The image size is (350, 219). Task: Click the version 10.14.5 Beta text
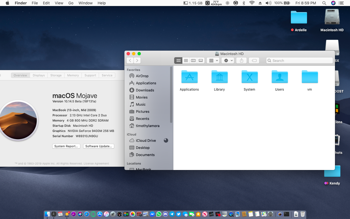[x=74, y=101]
